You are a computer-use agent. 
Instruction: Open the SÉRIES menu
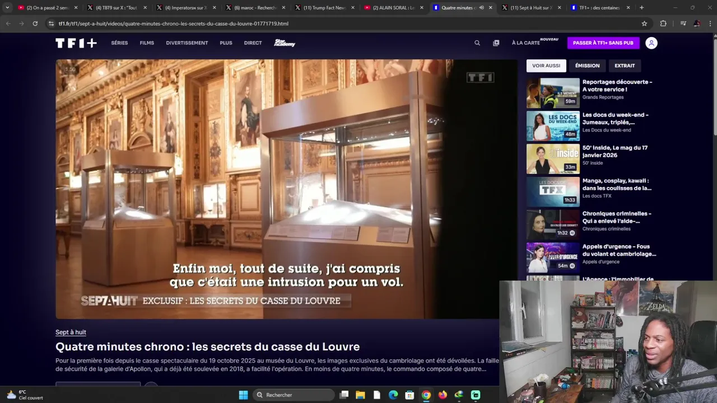[x=119, y=43]
